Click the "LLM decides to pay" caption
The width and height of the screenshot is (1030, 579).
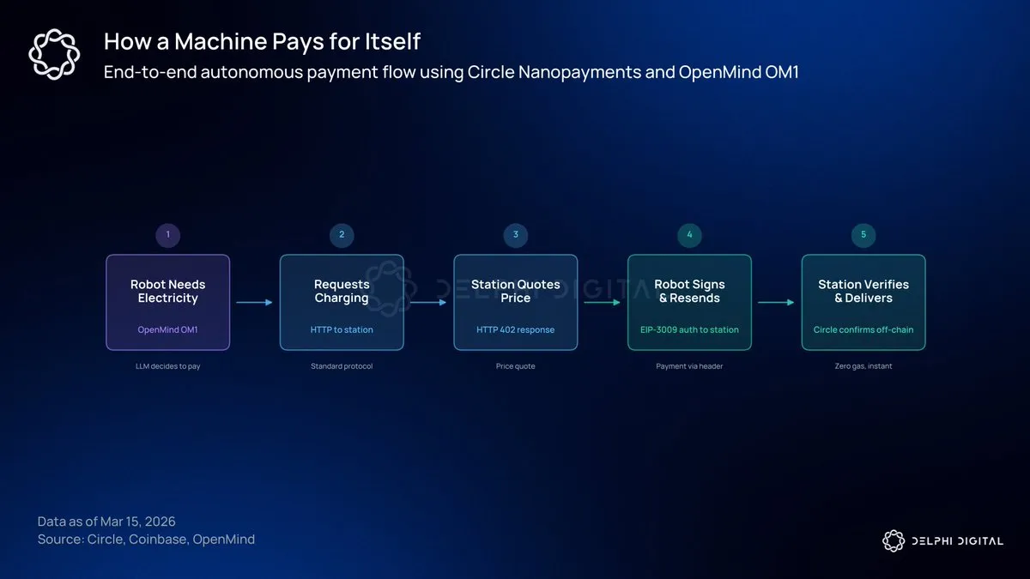click(x=168, y=366)
